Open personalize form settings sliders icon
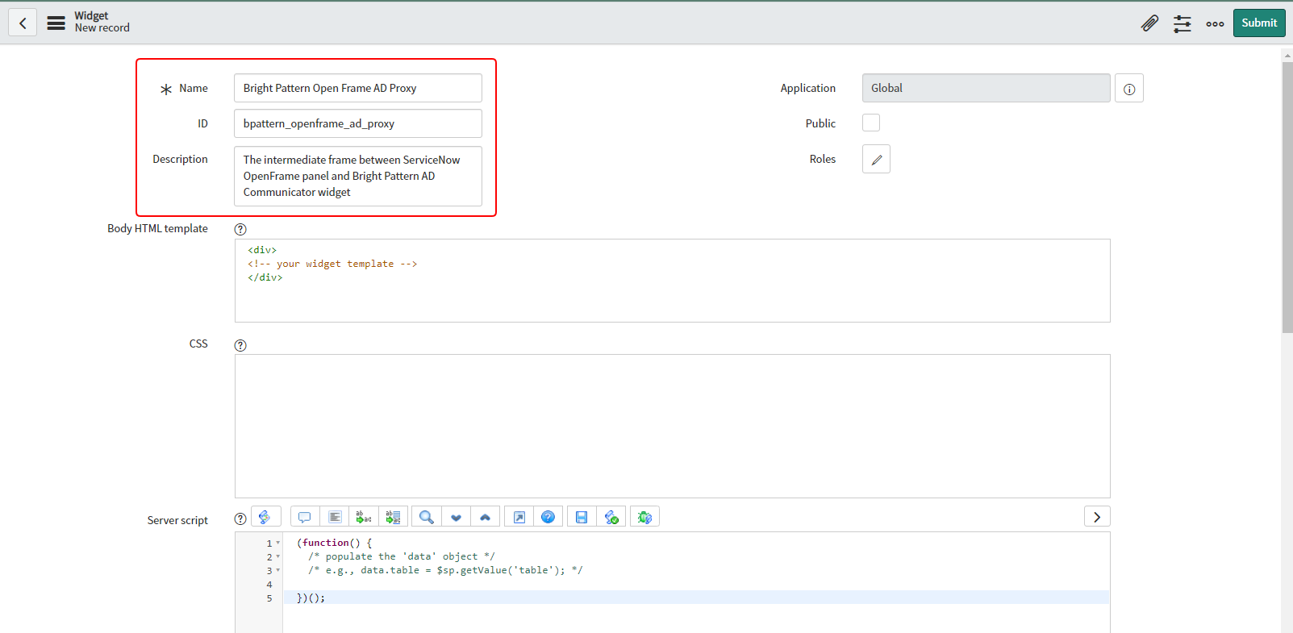The height and width of the screenshot is (633, 1293). coord(1182,23)
